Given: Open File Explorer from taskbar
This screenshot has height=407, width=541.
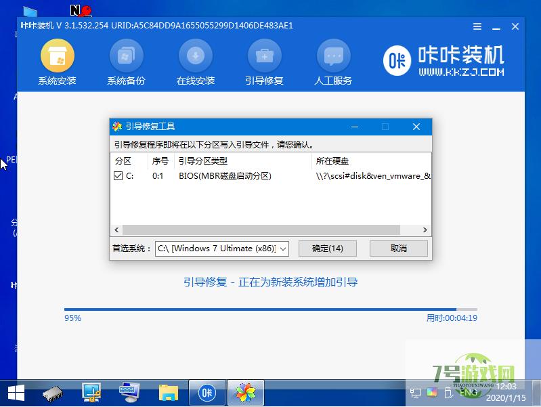Looking at the screenshot, I should coord(169,393).
